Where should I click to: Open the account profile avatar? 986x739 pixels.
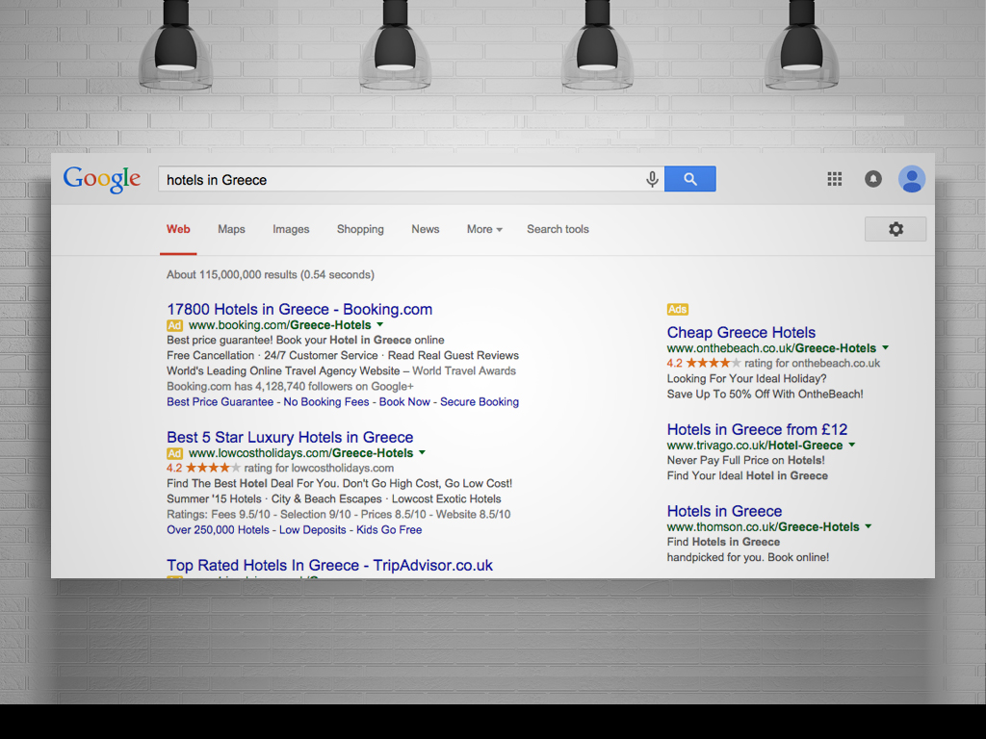(911, 179)
